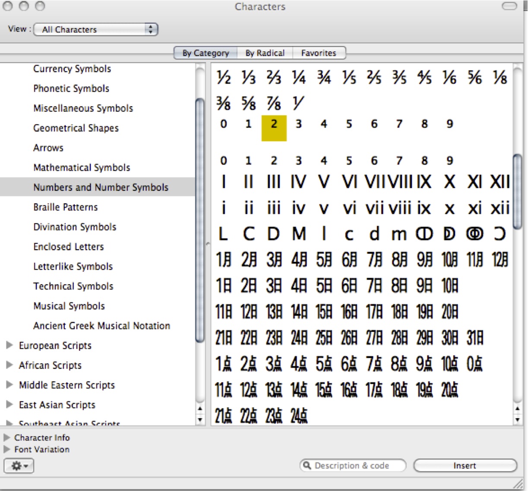Open the gear action menu
The height and width of the screenshot is (491, 528).
coord(19,466)
